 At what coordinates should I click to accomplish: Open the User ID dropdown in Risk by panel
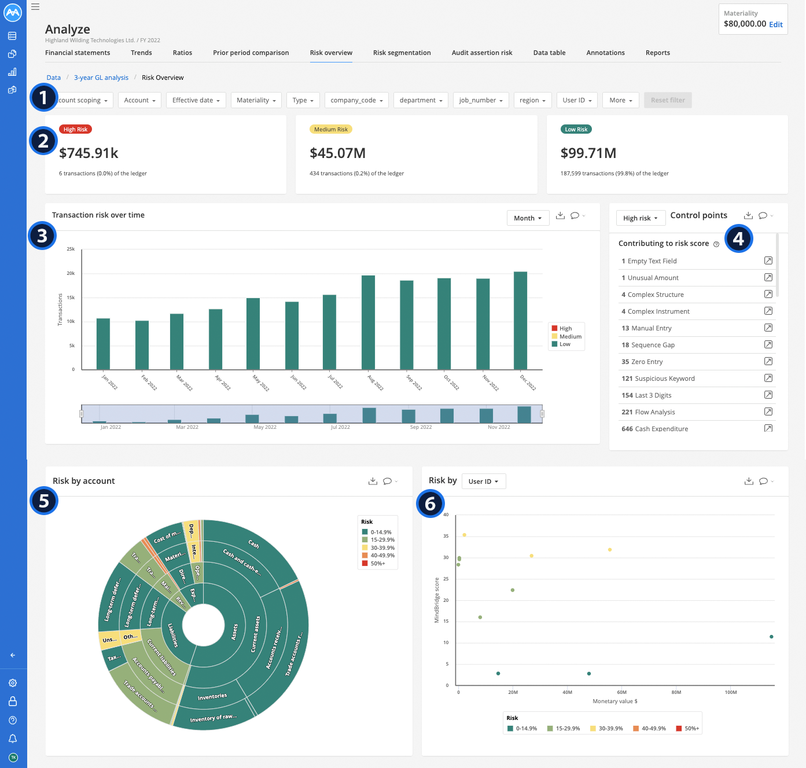click(x=483, y=481)
